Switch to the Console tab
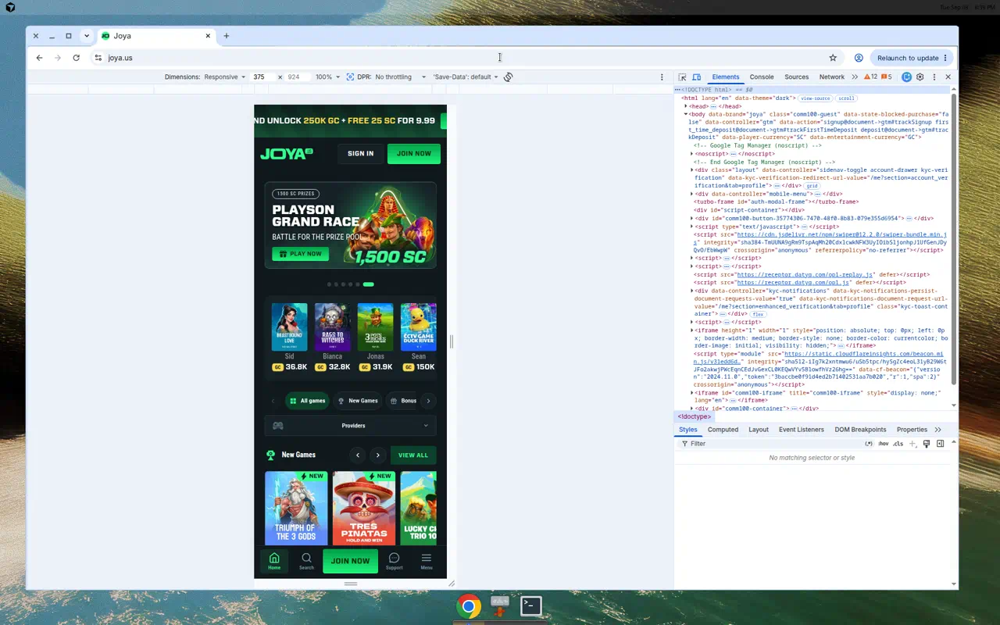The width and height of the screenshot is (1000, 625). pos(762,77)
